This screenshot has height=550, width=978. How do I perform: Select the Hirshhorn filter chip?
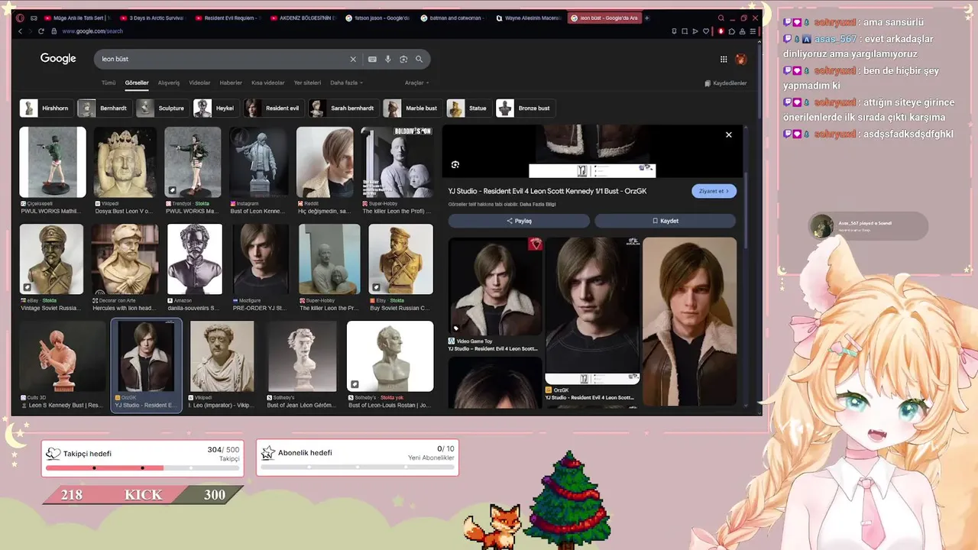point(45,108)
